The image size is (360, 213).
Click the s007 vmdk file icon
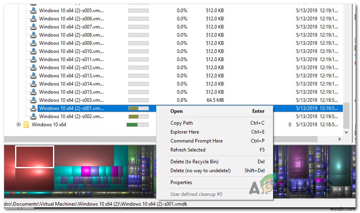tap(33, 27)
